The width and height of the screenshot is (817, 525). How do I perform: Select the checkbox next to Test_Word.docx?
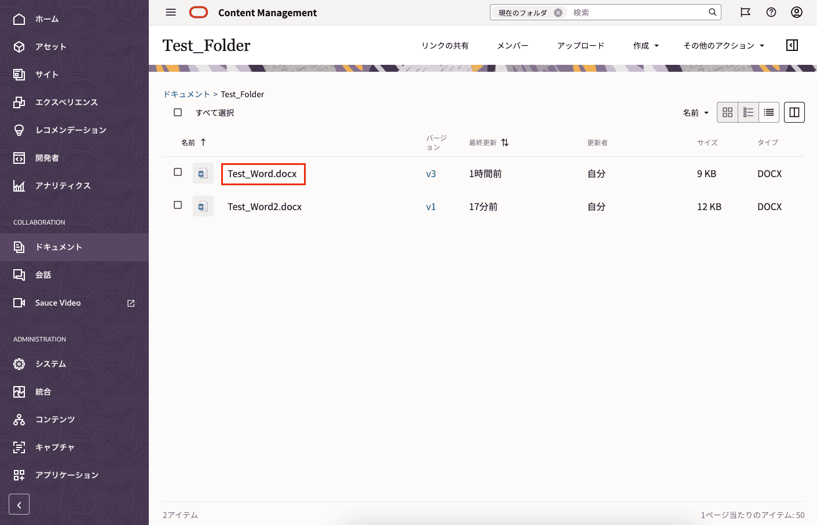click(178, 171)
